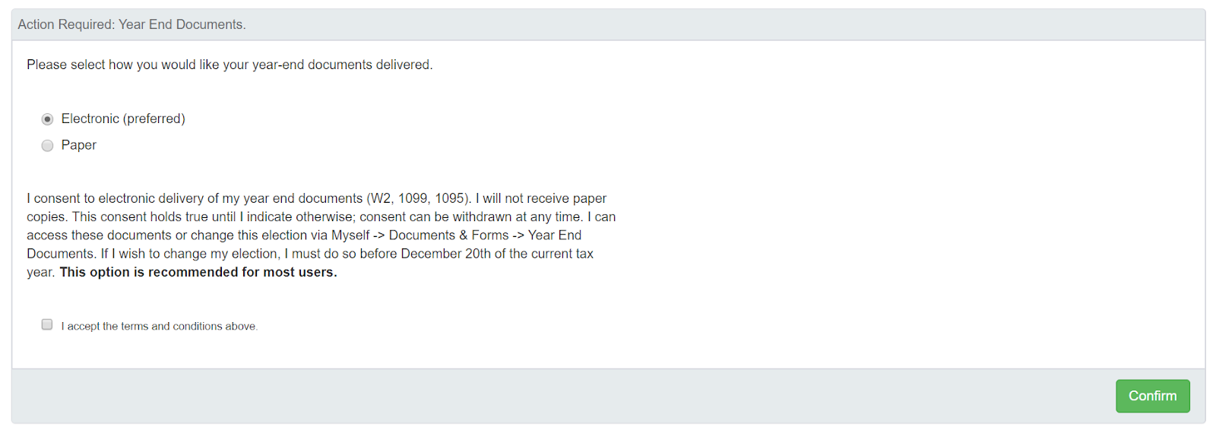Click the "Paper" option label text

coord(79,146)
